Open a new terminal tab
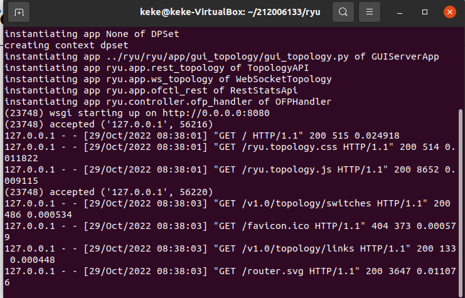Screen dimensions: 465x298 pyautogui.click(x=19, y=12)
